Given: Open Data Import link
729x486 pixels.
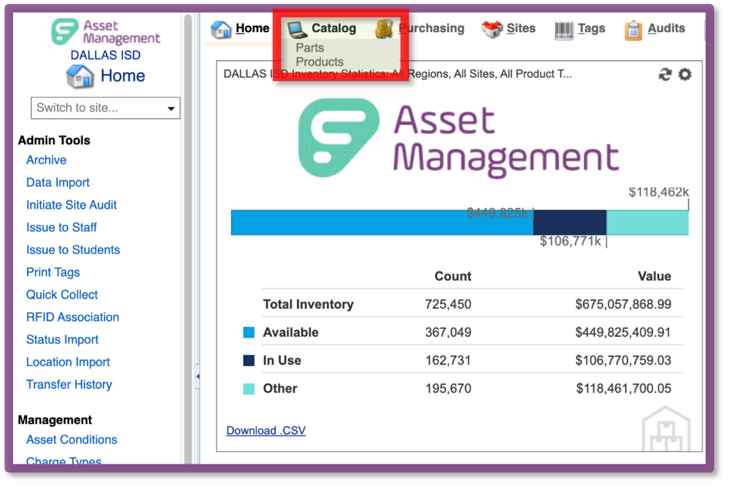Looking at the screenshot, I should point(58,182).
